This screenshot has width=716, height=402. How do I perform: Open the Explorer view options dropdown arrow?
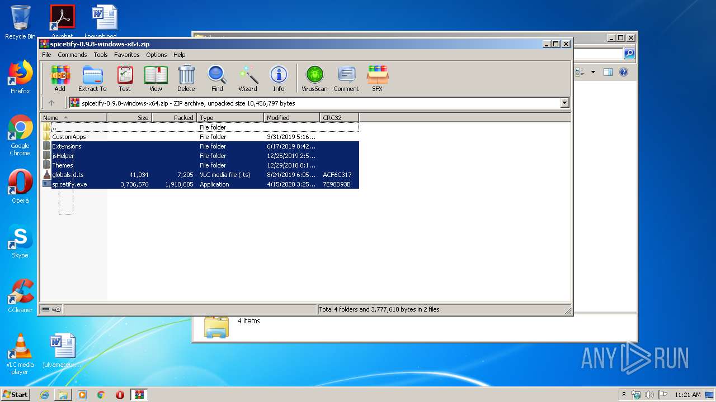pos(593,72)
